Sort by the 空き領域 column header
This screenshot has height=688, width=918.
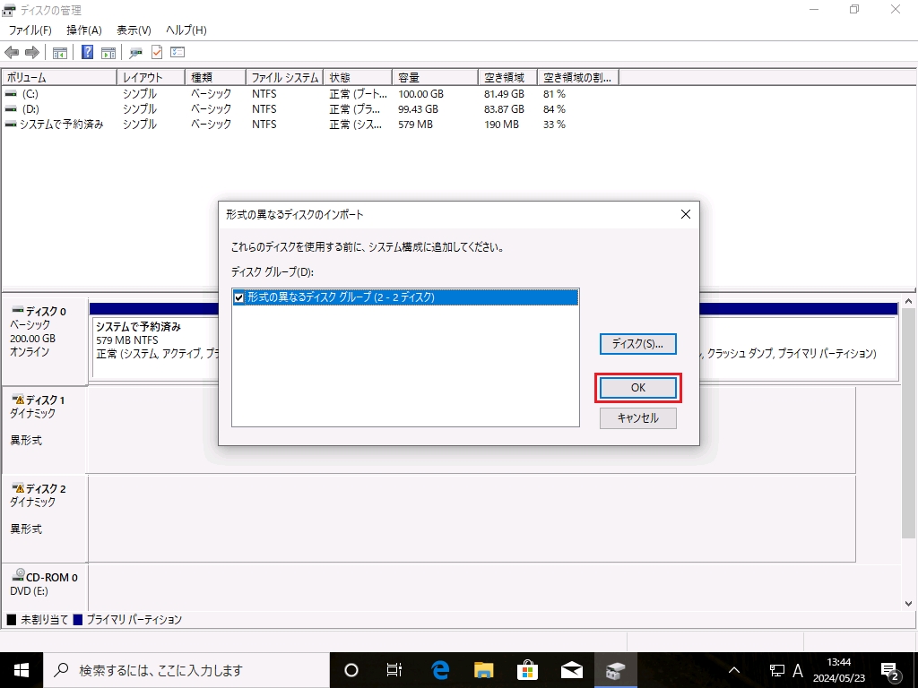pos(507,77)
